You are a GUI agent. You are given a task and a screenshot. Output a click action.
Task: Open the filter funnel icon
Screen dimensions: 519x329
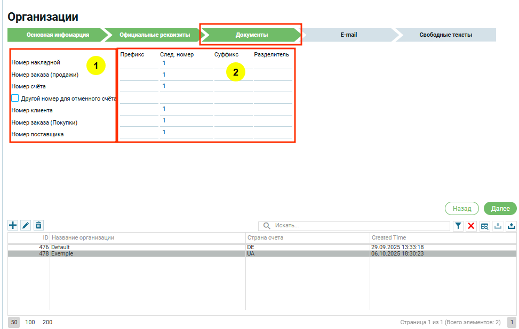[x=458, y=226]
